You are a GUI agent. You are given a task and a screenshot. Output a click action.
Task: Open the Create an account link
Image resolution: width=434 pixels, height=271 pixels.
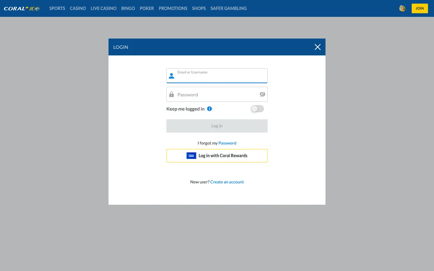pyautogui.click(x=227, y=182)
